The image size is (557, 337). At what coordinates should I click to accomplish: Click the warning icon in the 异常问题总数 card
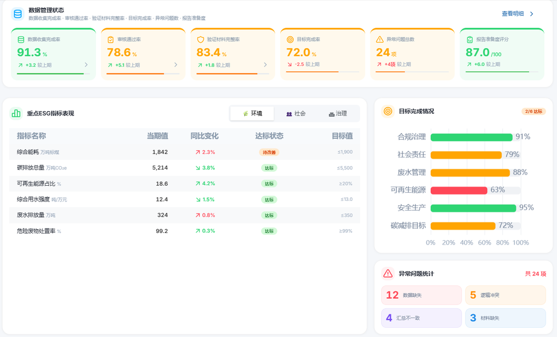tap(380, 39)
